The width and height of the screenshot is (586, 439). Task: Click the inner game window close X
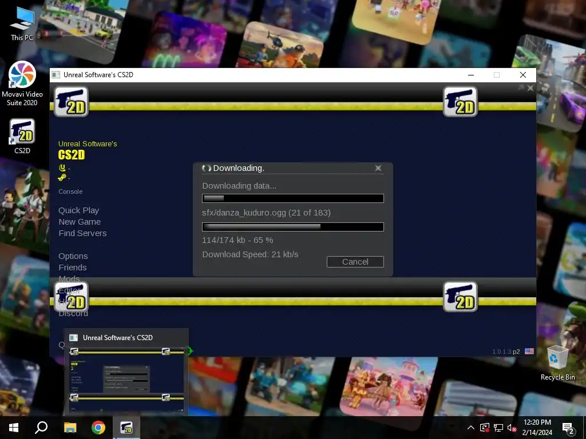click(530, 88)
